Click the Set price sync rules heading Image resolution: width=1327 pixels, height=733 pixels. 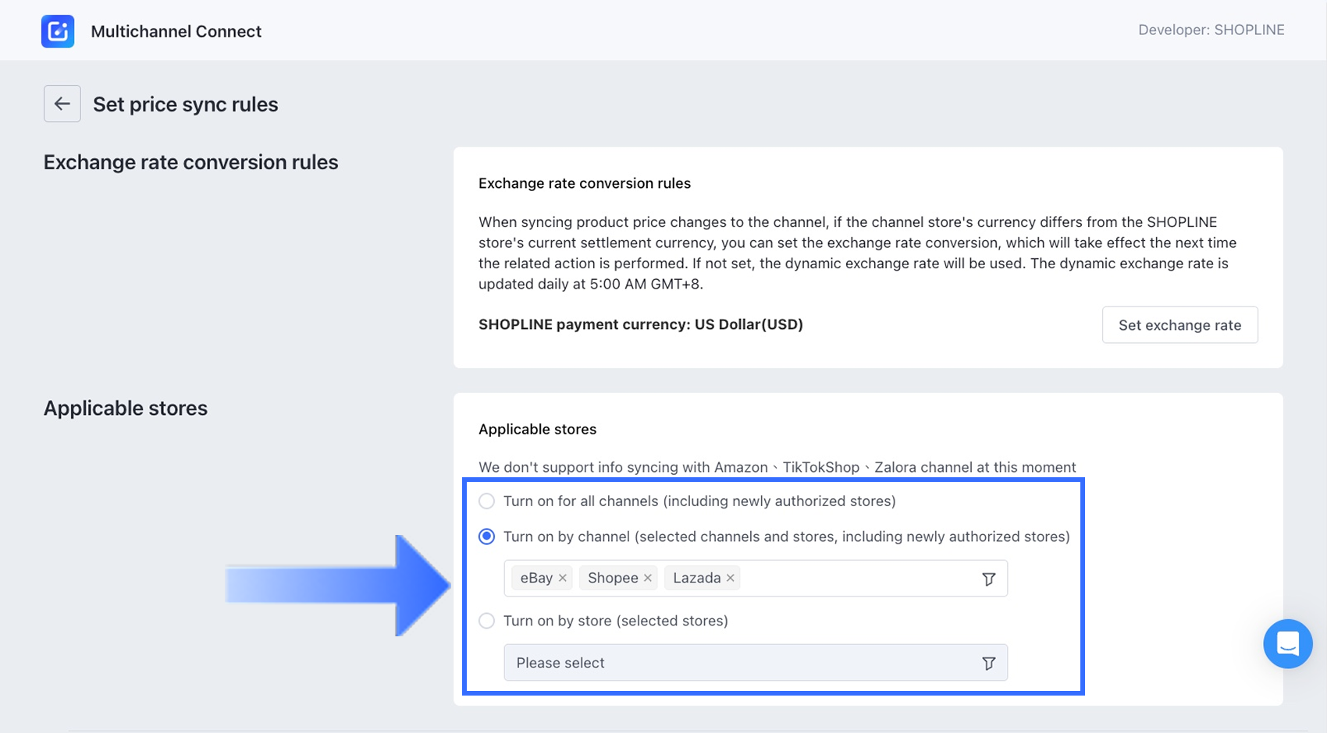point(186,104)
